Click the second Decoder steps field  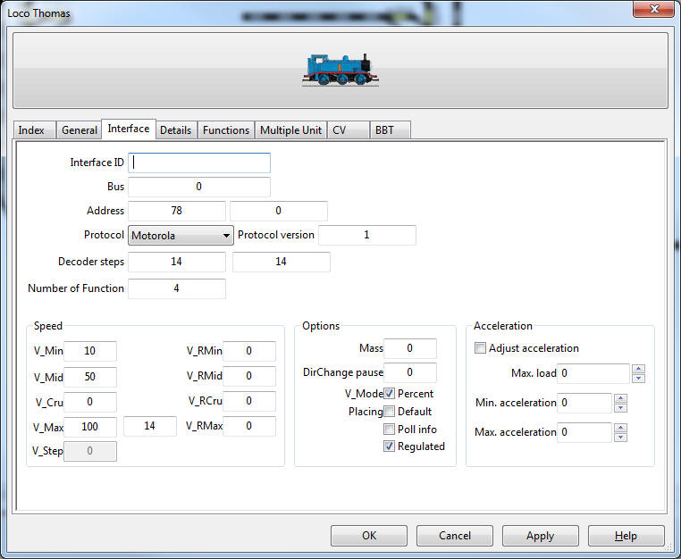pyautogui.click(x=281, y=262)
